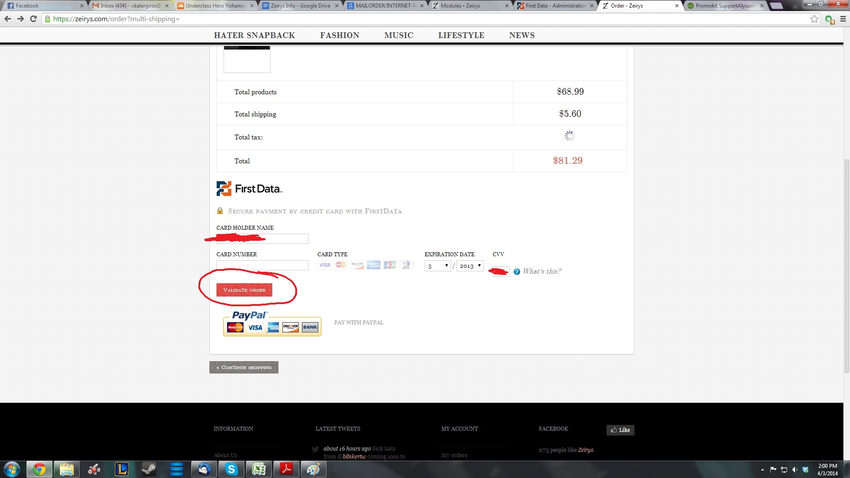Pick the JCB card type icon

(390, 265)
